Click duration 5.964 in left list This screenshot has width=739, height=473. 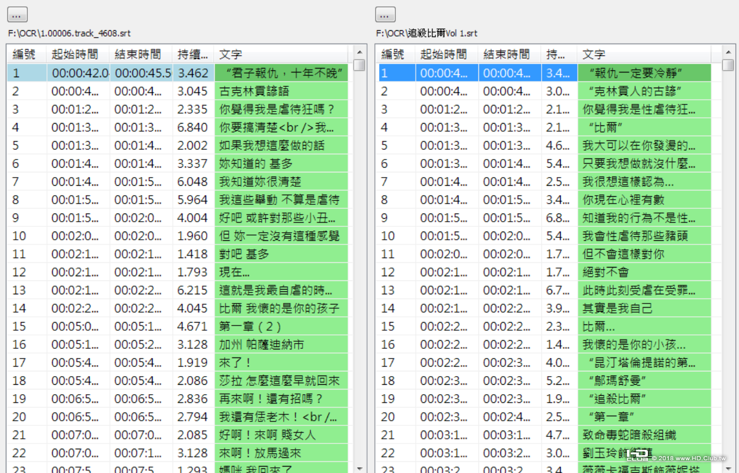[x=193, y=200]
